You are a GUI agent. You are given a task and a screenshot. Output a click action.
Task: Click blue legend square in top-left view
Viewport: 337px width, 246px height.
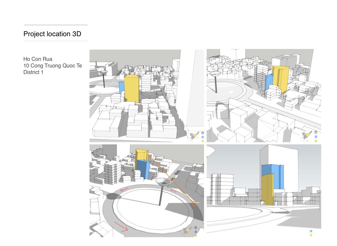(x=202, y=137)
